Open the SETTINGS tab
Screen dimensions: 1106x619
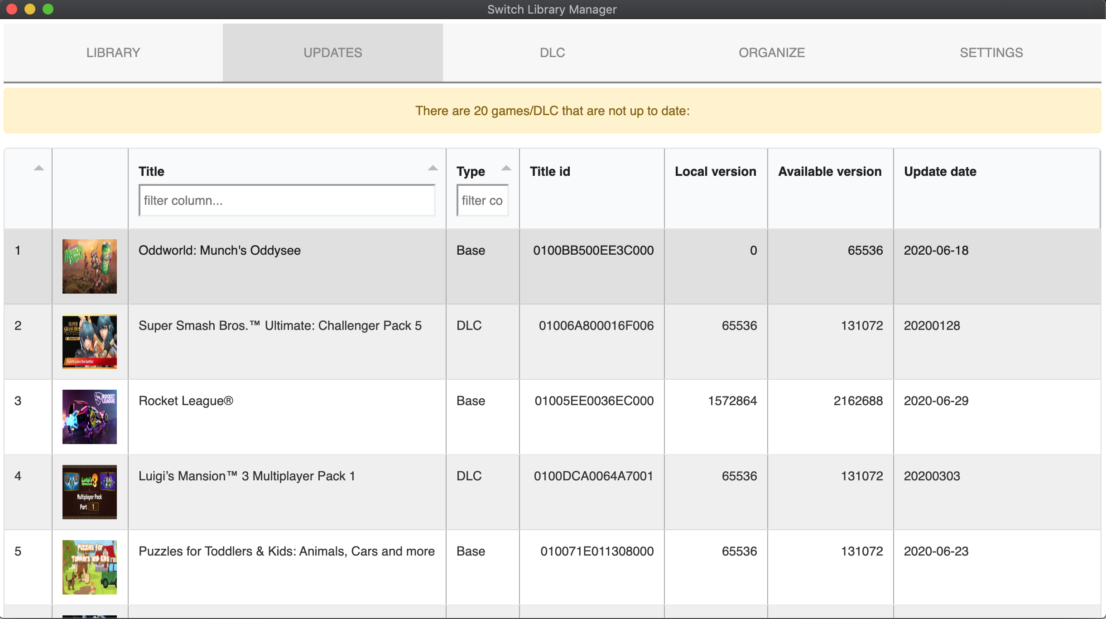[991, 53]
